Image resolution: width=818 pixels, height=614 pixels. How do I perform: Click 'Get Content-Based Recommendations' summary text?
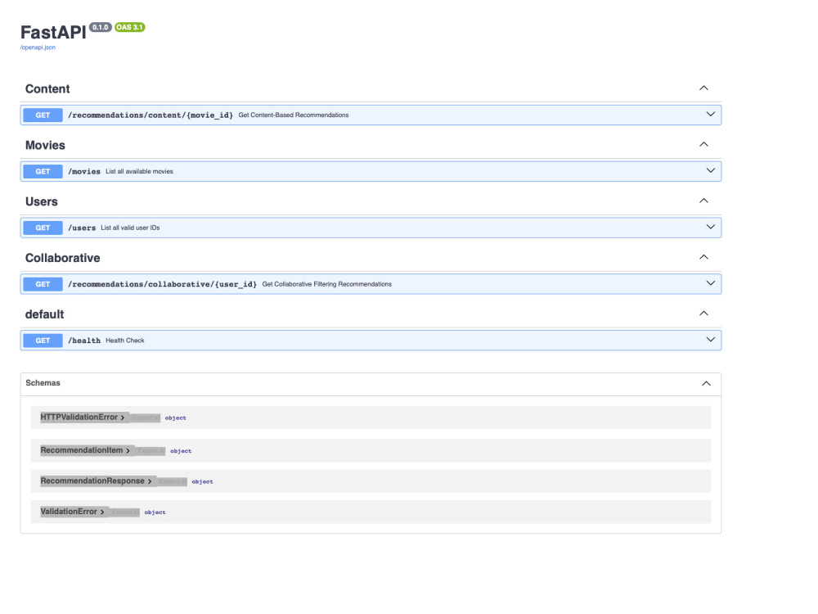pos(294,115)
